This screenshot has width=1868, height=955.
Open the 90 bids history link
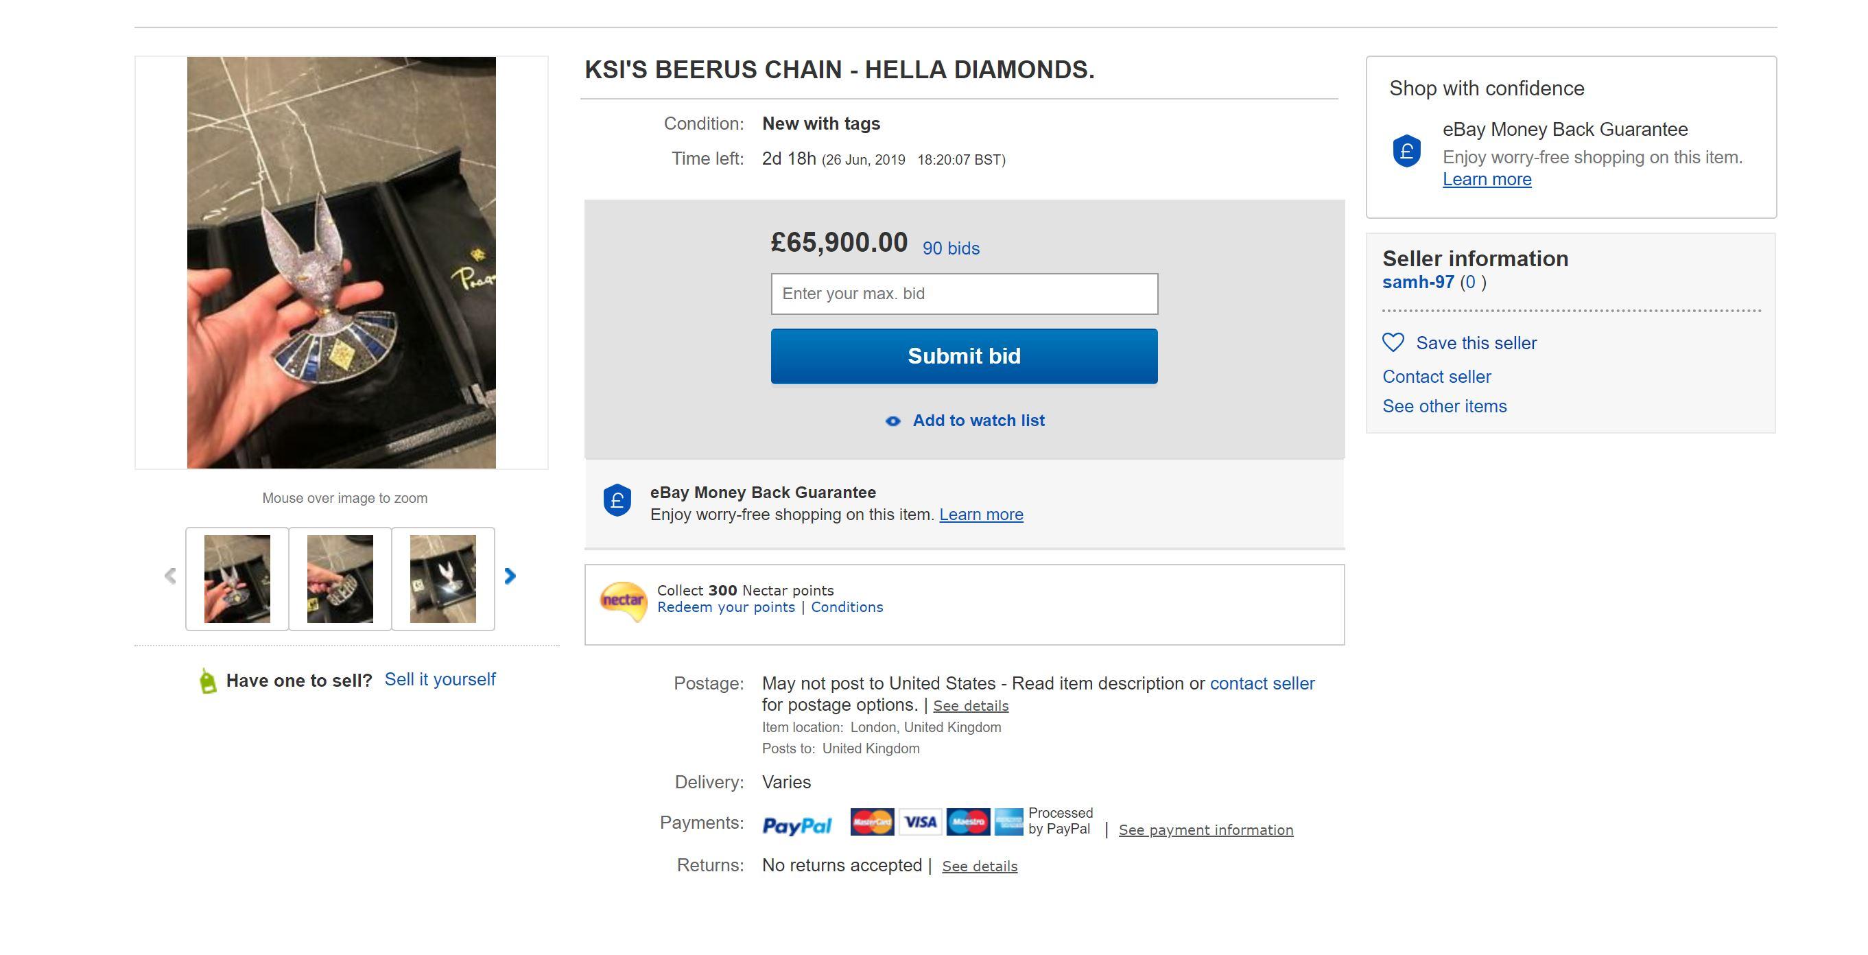tap(950, 248)
